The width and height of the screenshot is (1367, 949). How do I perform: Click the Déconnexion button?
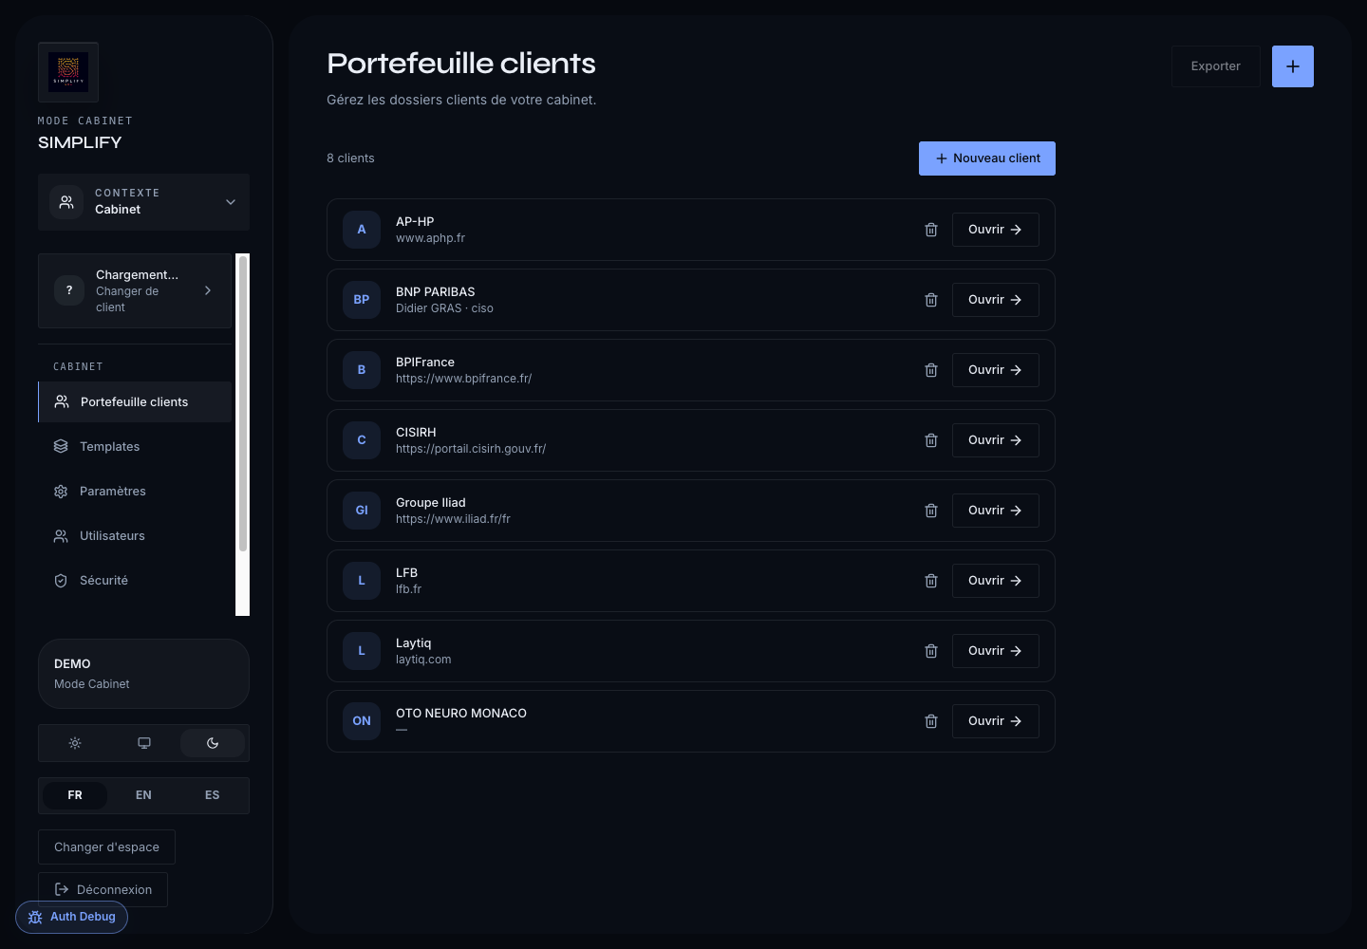click(x=103, y=890)
